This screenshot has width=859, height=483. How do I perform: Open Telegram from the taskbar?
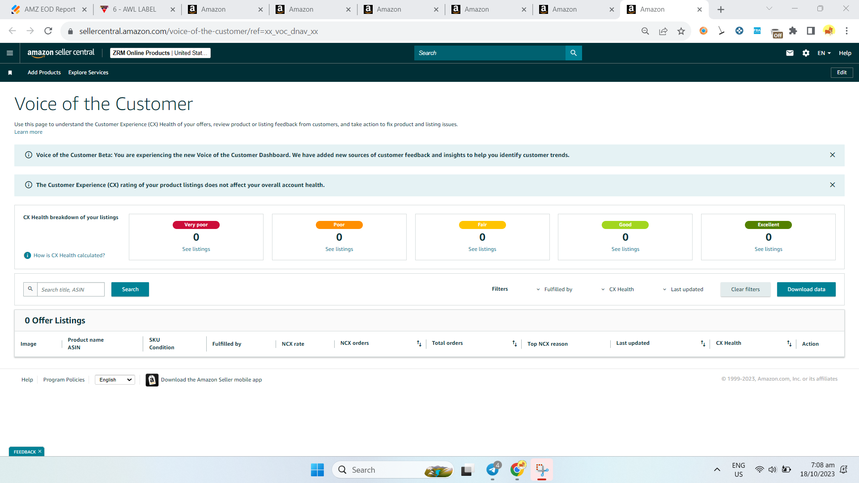click(x=493, y=470)
